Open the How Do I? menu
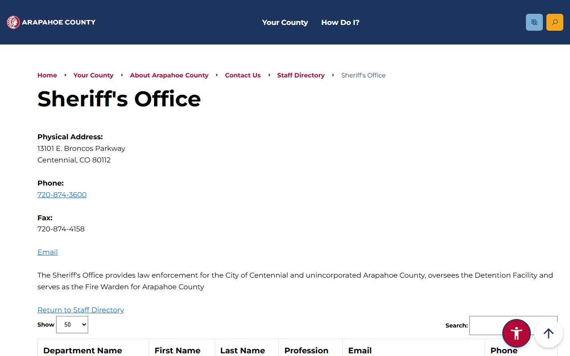 coord(340,22)
